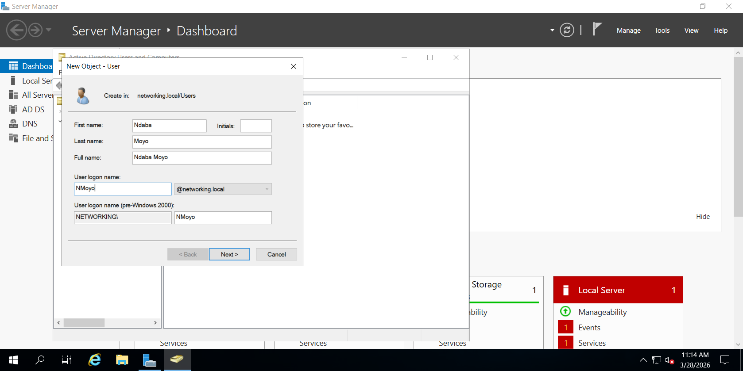Cancel the New Object - User dialog
743x371 pixels.
point(276,254)
